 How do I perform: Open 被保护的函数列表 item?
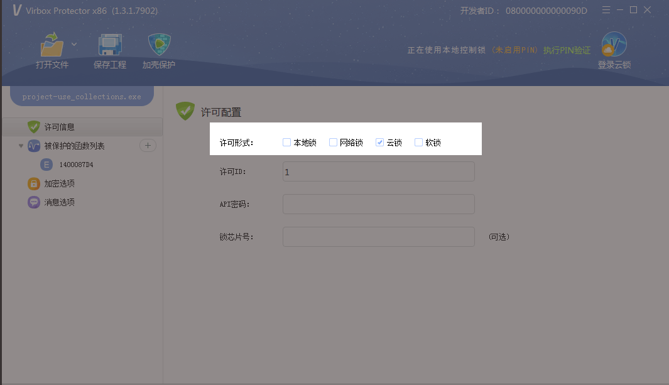74,146
